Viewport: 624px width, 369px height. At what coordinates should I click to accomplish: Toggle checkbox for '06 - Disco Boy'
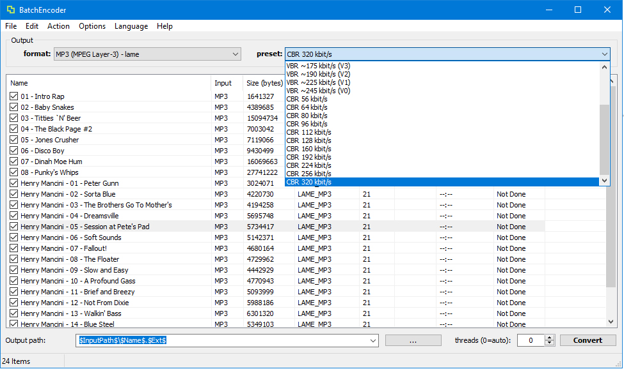[14, 151]
